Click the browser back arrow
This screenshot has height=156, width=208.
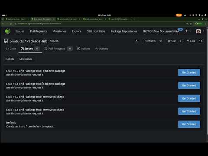point(3,23)
